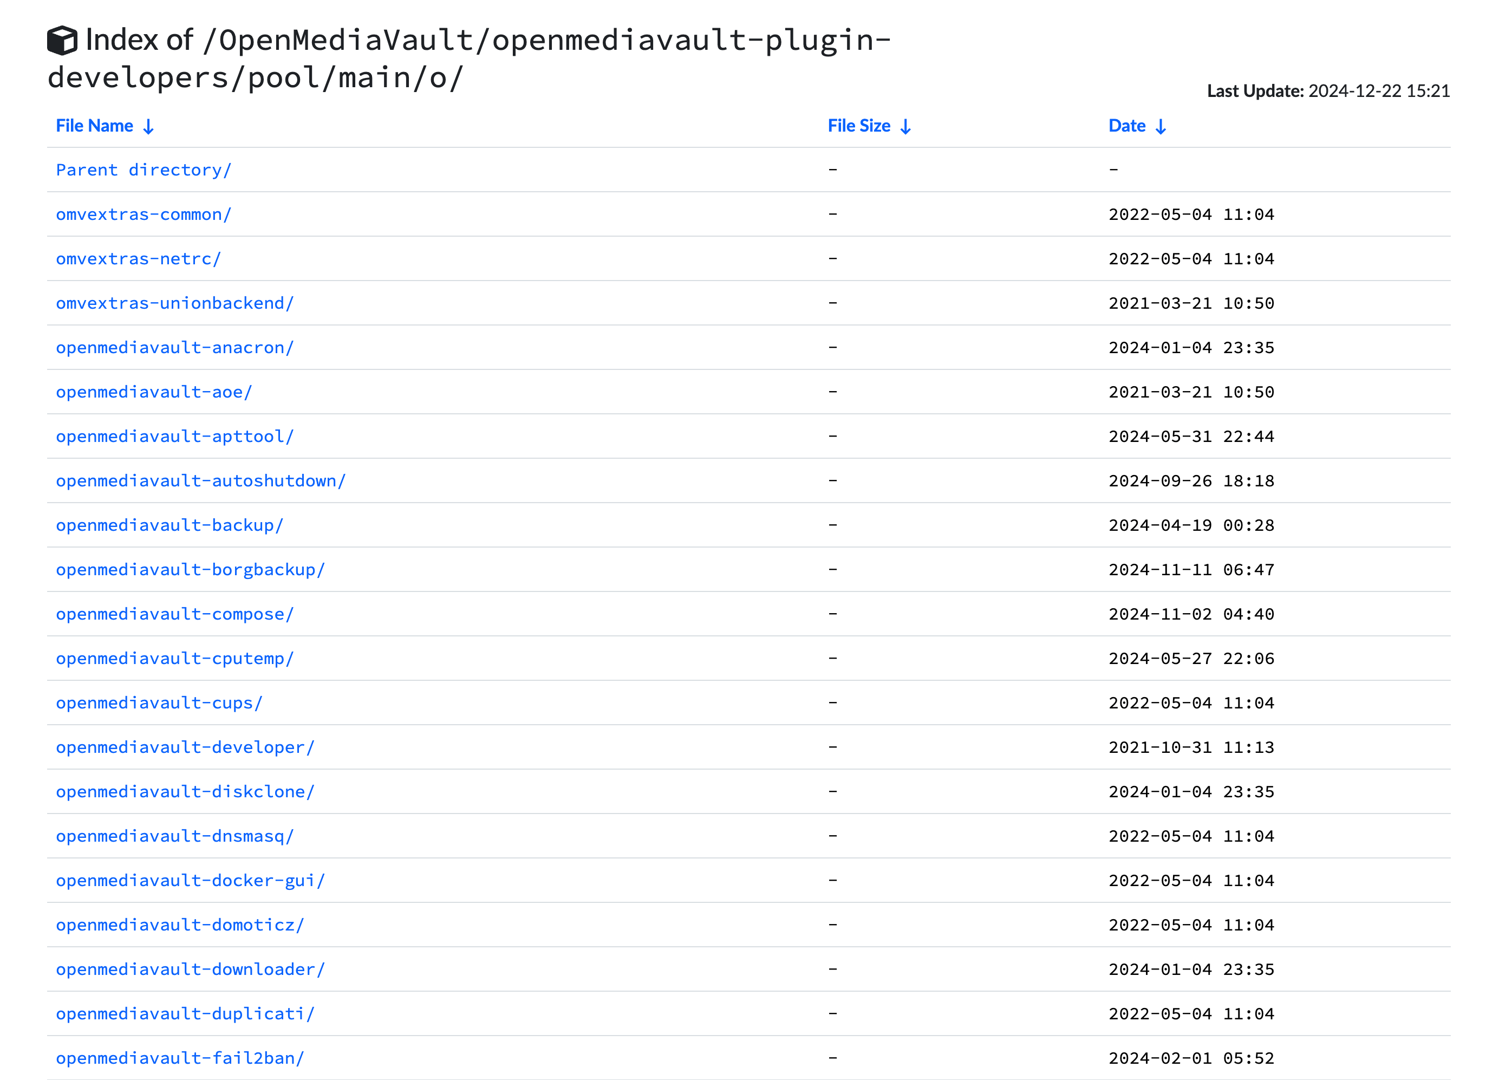The width and height of the screenshot is (1512, 1080).
Task: Open the openmediavault-autoshutdown folder
Action: (201, 481)
